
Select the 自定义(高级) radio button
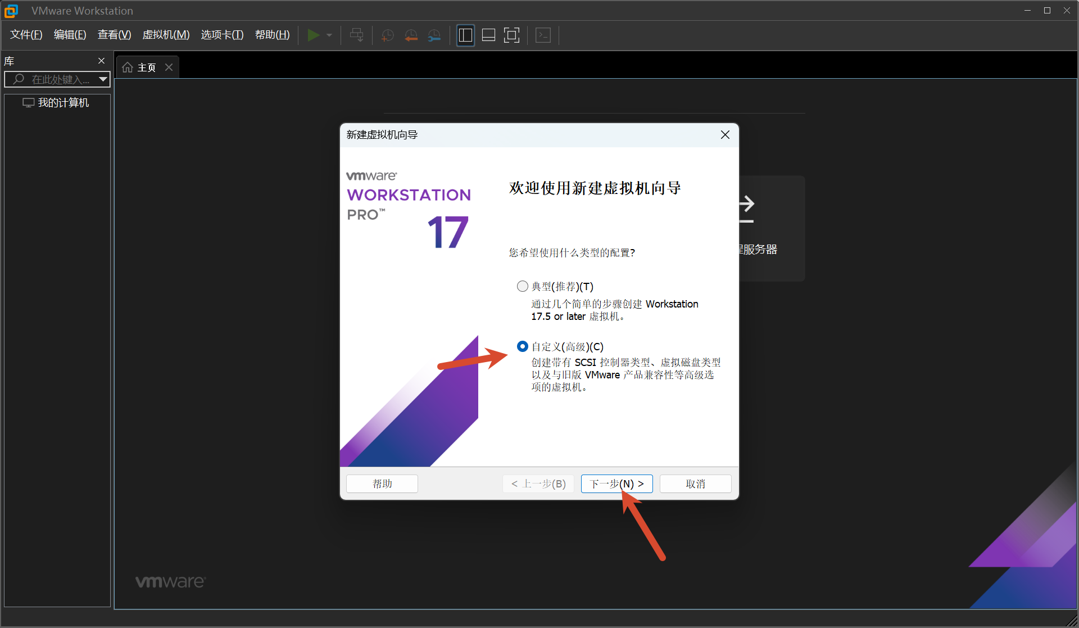(x=523, y=346)
